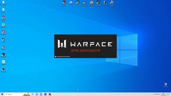171x96 pixels.
Task: Open the taskbar clock and date
Action: coord(163,94)
